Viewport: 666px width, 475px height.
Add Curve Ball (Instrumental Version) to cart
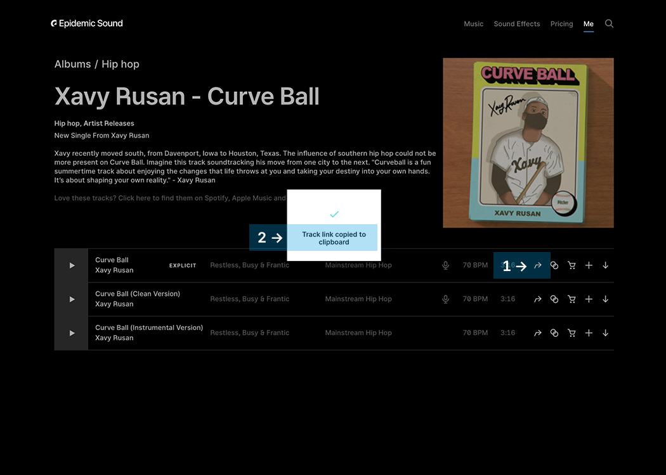571,333
